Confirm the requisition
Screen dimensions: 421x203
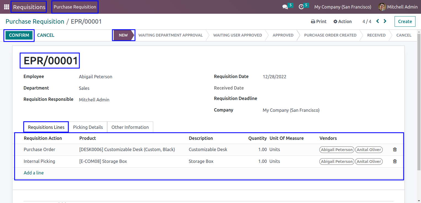click(x=19, y=35)
